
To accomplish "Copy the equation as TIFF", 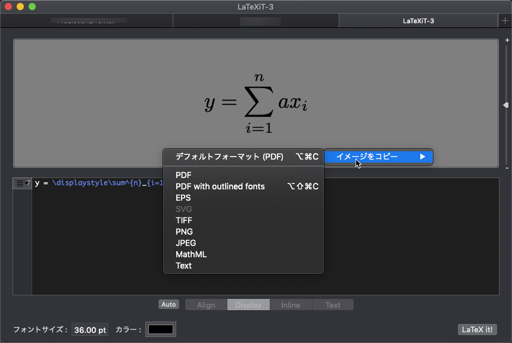I will pos(243,220).
